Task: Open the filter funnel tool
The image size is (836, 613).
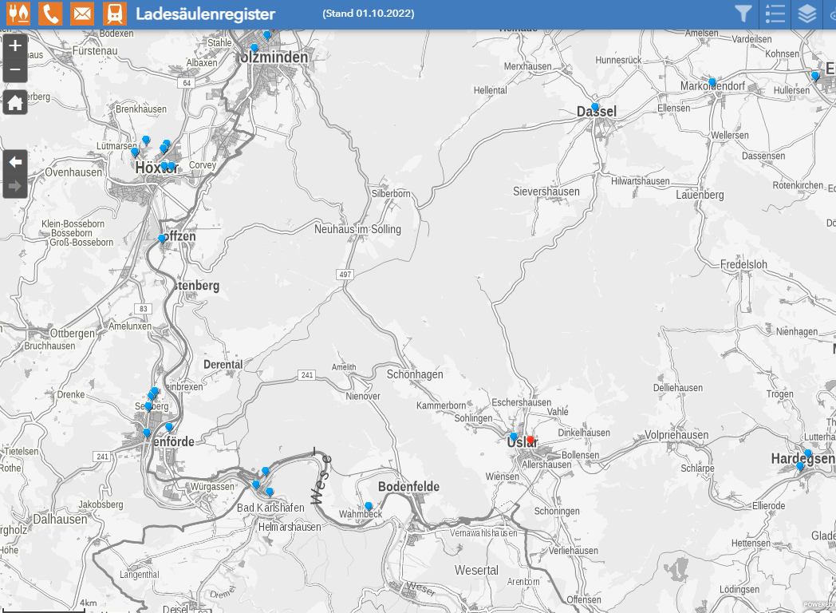Action: pos(743,14)
